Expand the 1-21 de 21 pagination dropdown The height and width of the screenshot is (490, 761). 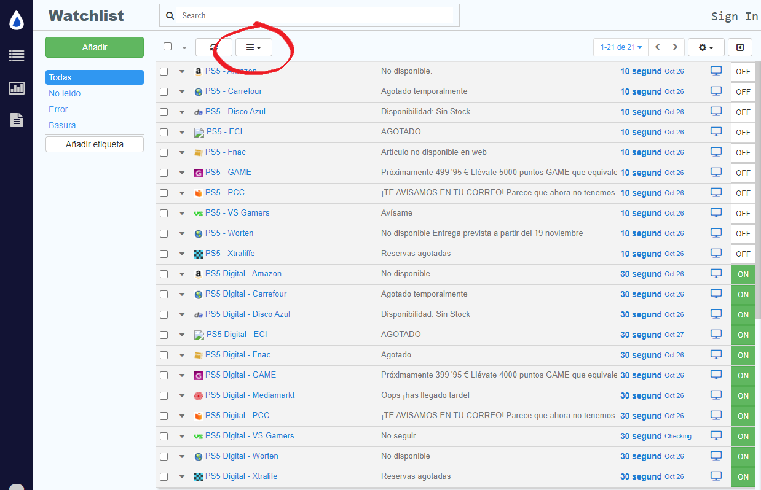click(x=621, y=47)
